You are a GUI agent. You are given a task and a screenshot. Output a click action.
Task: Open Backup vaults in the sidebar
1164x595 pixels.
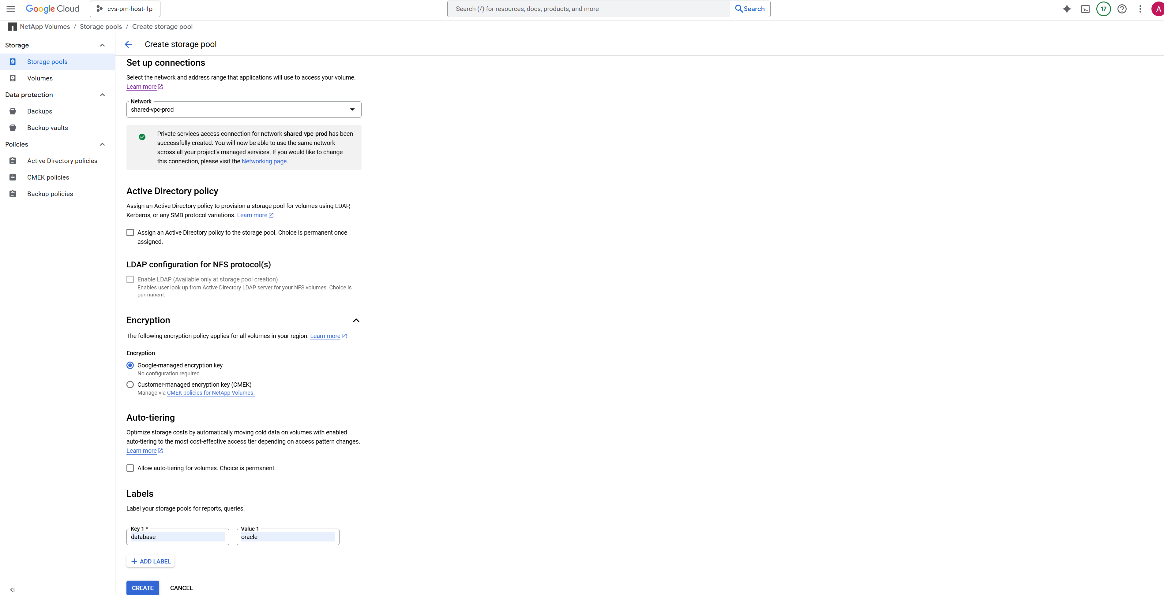point(47,128)
